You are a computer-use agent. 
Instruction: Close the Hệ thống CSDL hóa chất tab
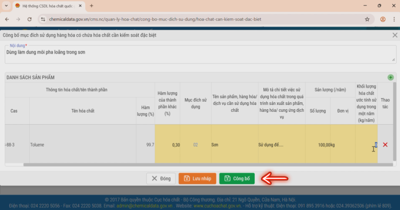pos(80,5)
